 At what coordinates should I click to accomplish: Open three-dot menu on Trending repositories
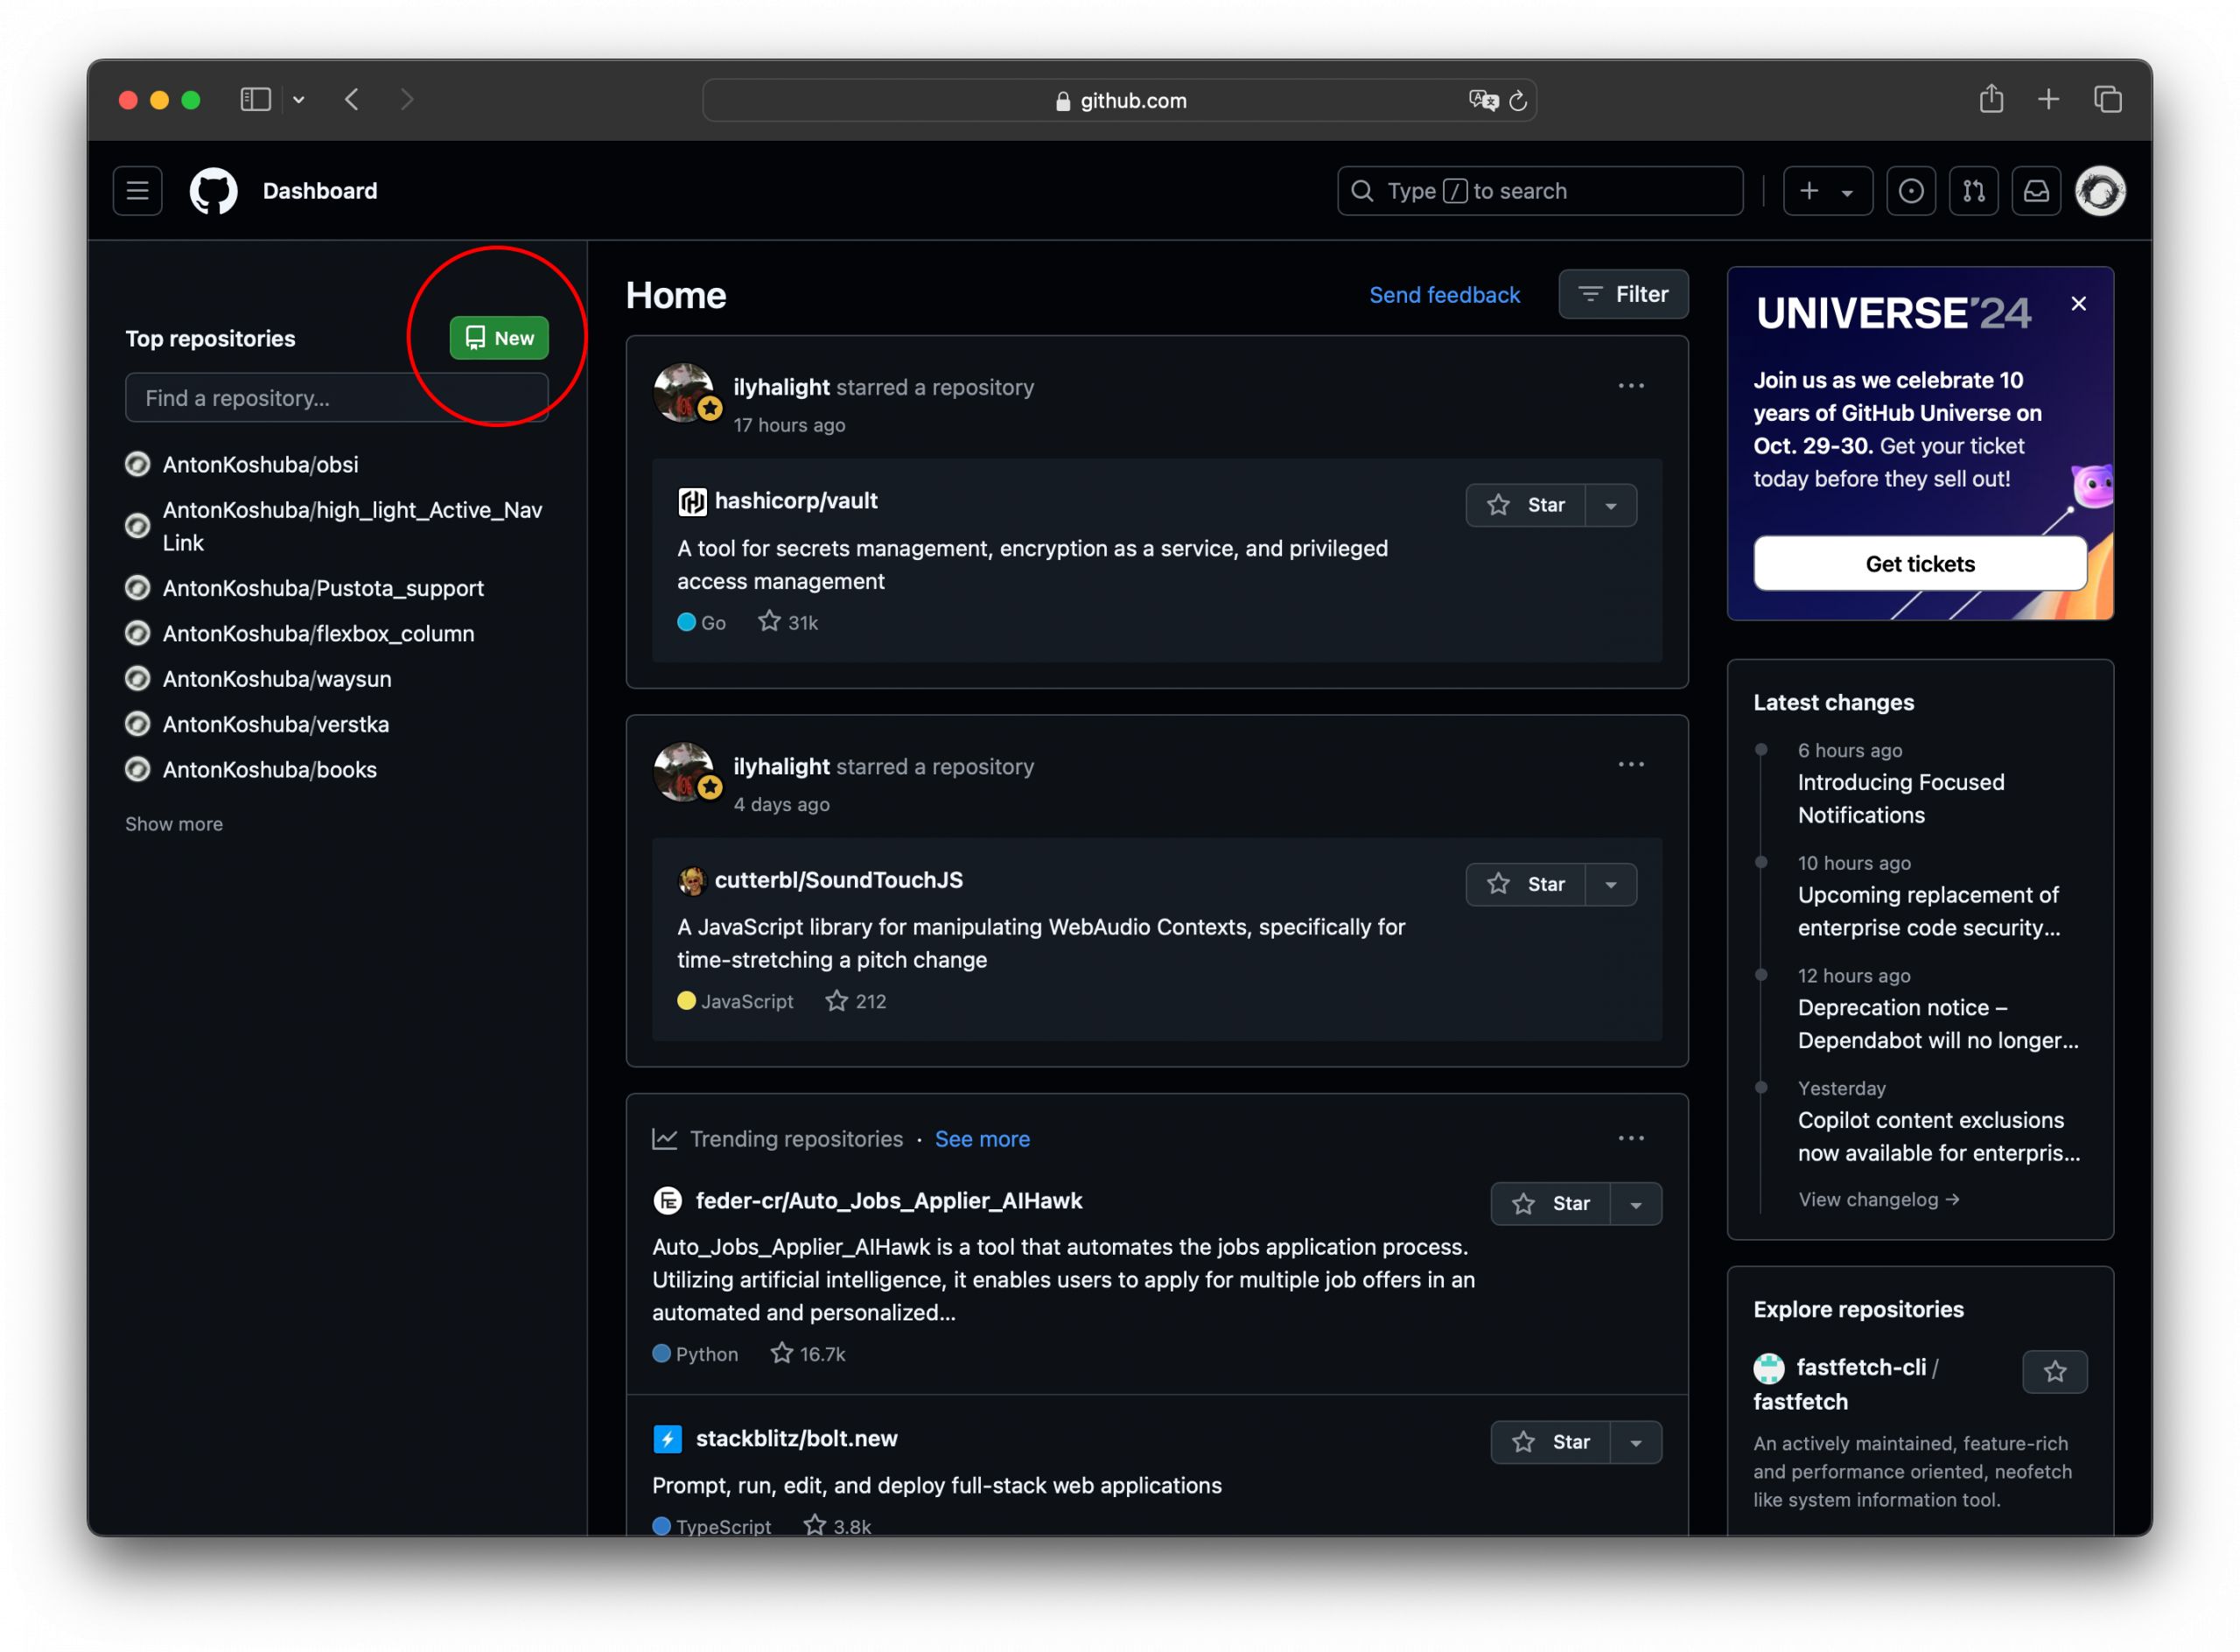(x=1631, y=1139)
